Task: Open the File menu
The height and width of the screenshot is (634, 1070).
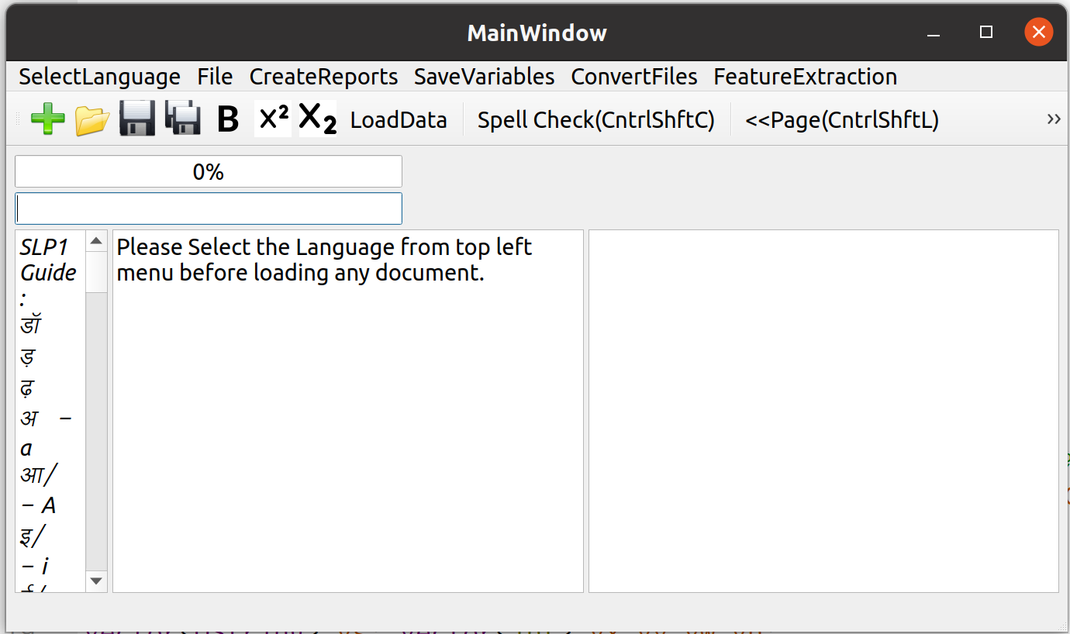Action: 215,77
